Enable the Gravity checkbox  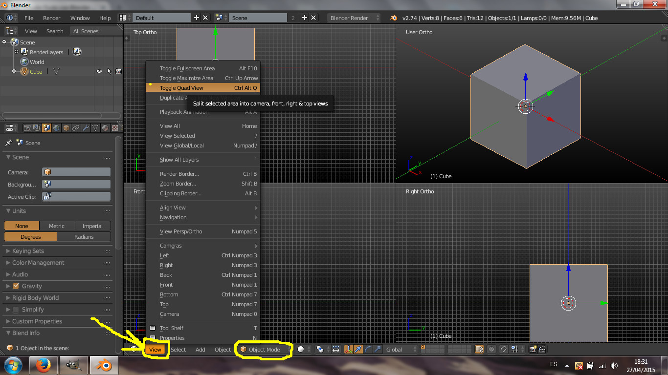[x=16, y=286]
